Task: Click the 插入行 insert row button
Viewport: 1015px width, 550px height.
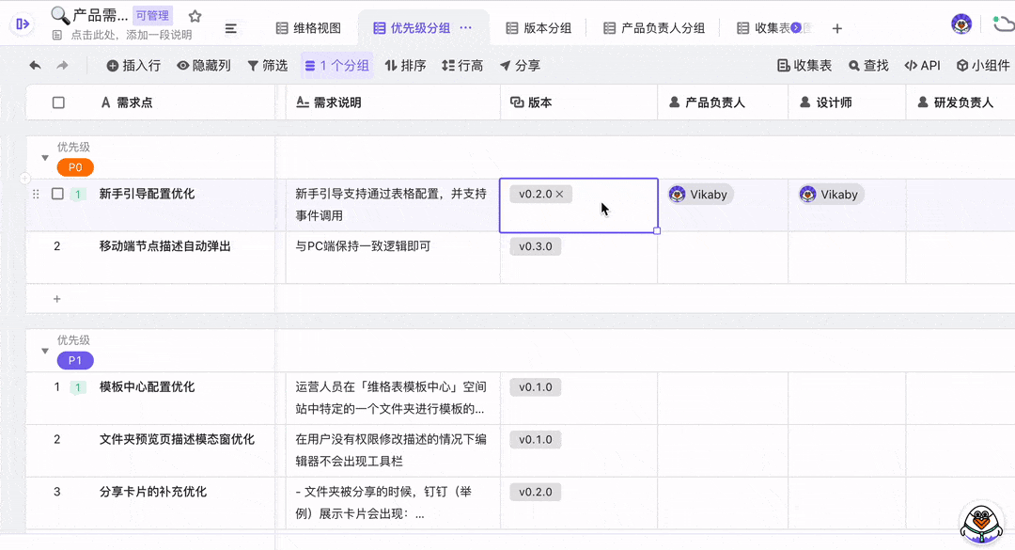Action: click(x=133, y=66)
